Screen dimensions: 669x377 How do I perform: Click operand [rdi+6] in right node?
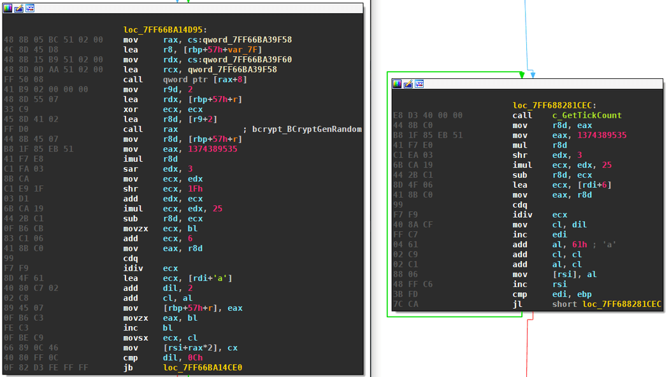[594, 185]
